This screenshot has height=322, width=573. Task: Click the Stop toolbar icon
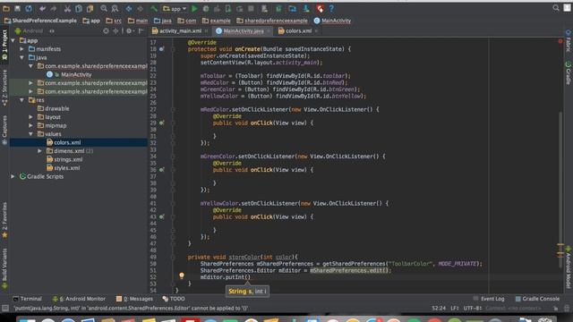(251, 8)
